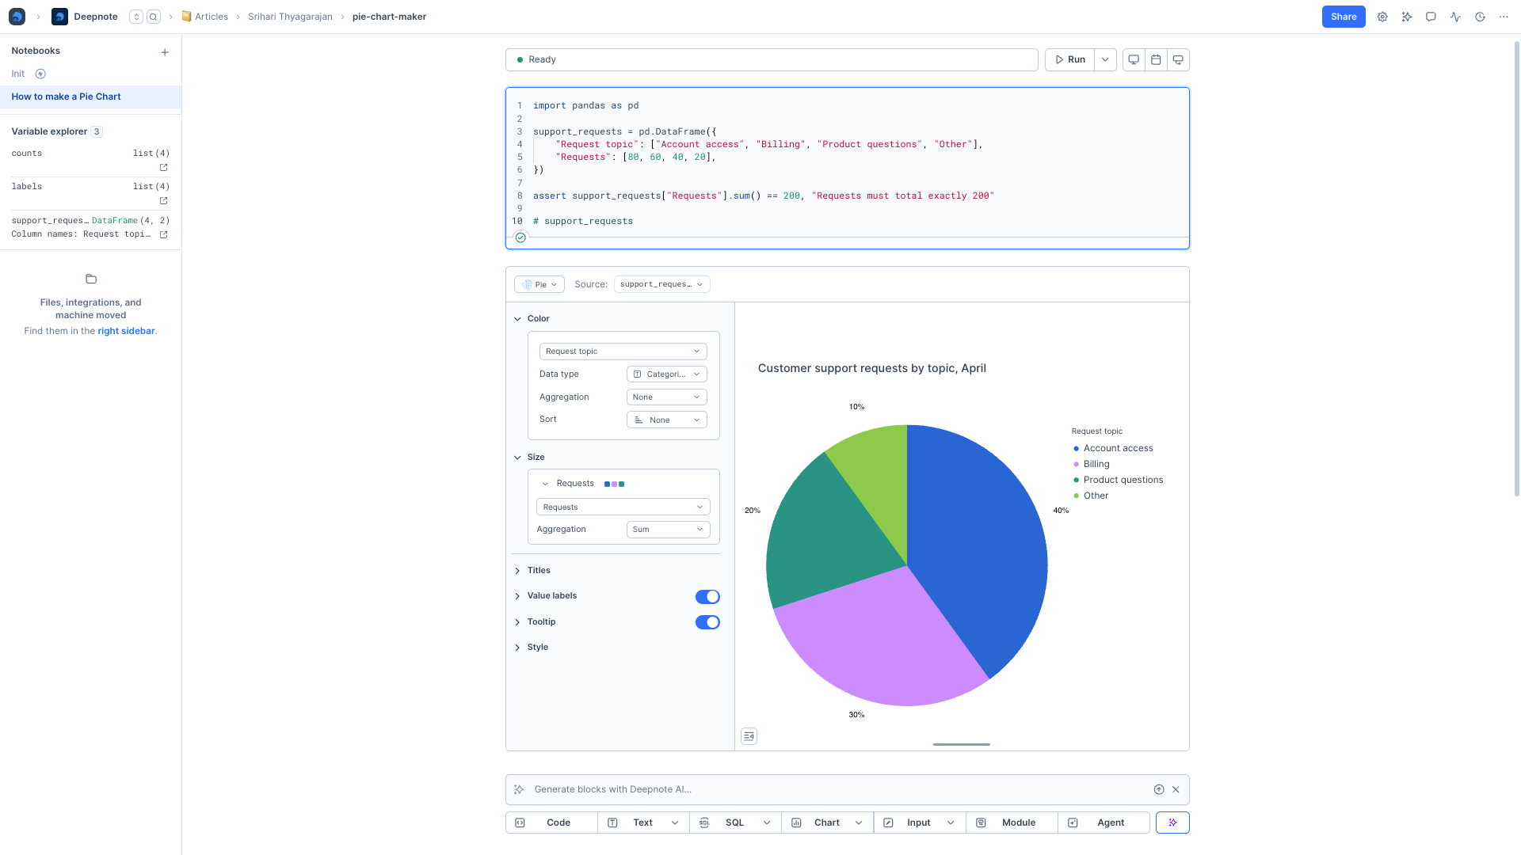Open the support_requests DataFrame popout icon
Screen dimensions: 1521x855
(164, 234)
